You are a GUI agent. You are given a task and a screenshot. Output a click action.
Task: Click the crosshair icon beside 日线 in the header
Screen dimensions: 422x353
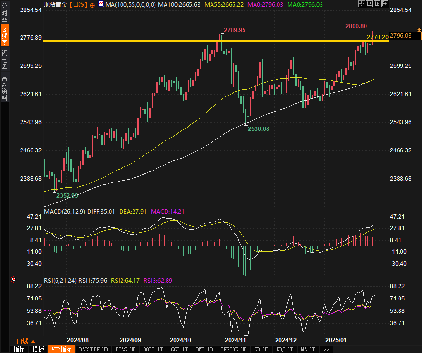[x=93, y=4]
